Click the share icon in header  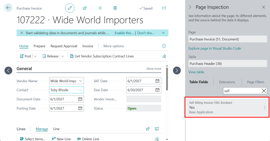click(85, 8)
